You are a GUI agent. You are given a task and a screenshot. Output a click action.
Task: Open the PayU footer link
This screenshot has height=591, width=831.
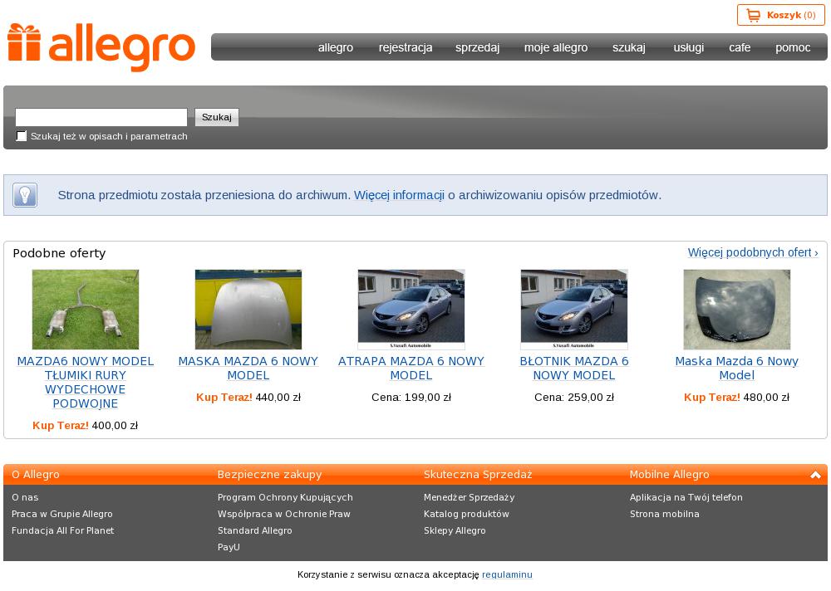[x=229, y=547]
